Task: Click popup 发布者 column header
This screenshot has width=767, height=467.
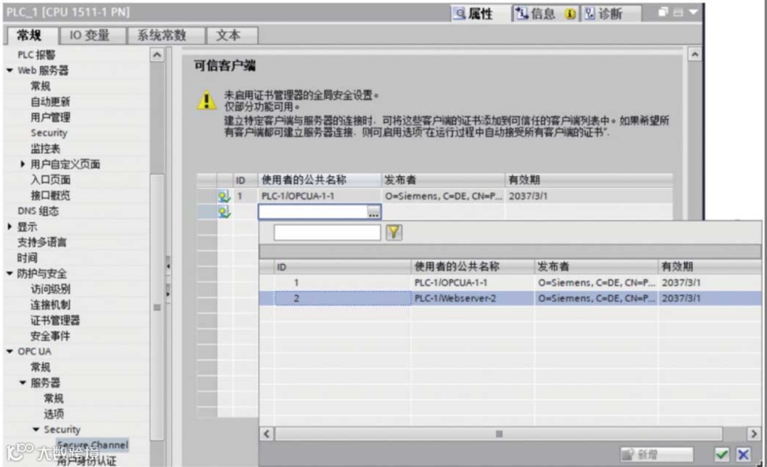Action: click(597, 267)
